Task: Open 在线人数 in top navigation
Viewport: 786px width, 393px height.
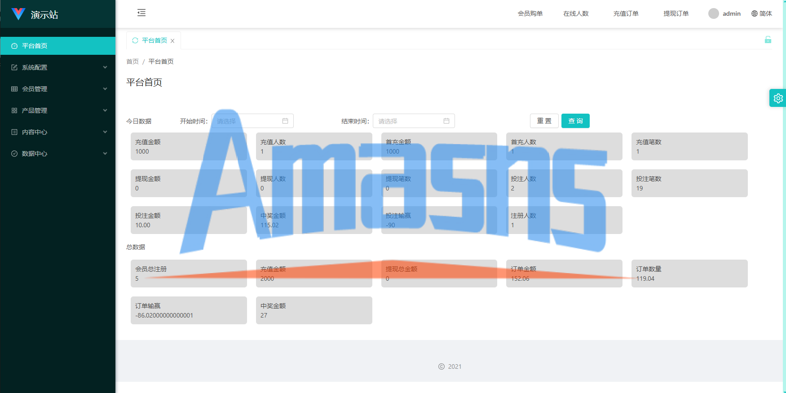Action: pyautogui.click(x=576, y=13)
